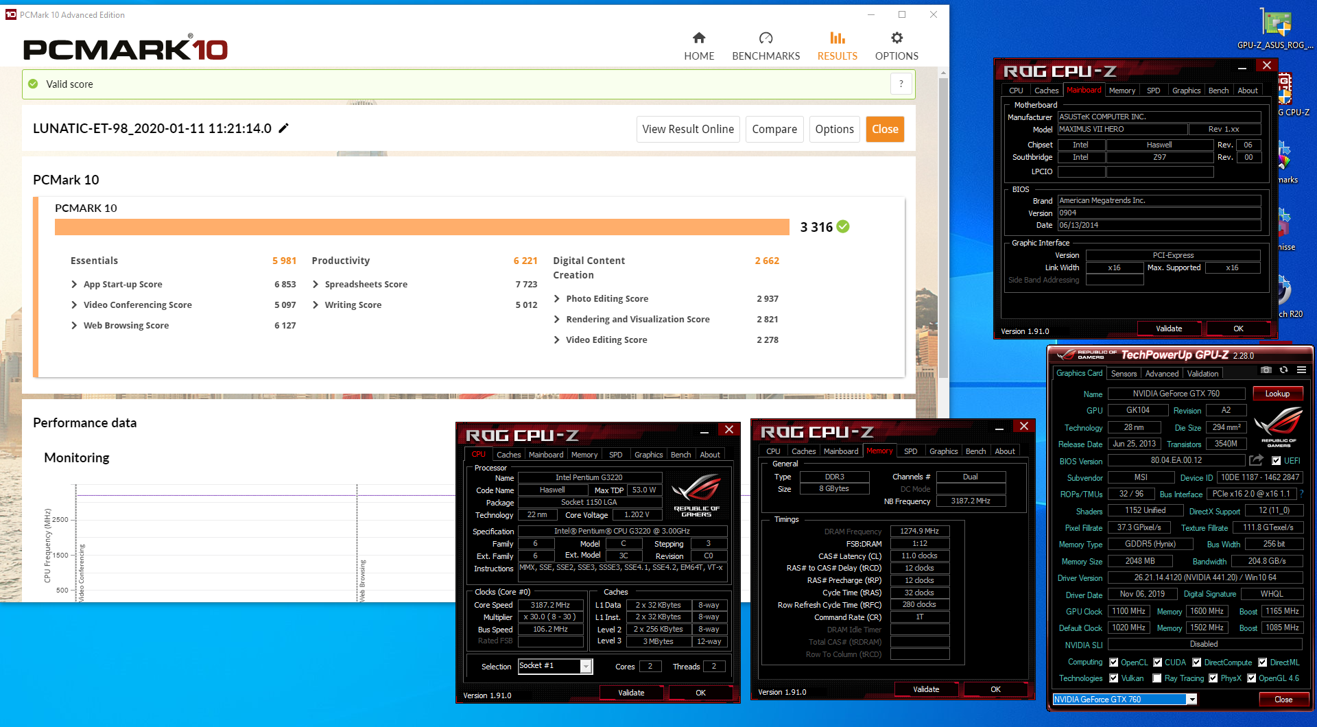
Task: Switch to Caches tab in CPU-Z CPU window
Action: pyautogui.click(x=508, y=455)
